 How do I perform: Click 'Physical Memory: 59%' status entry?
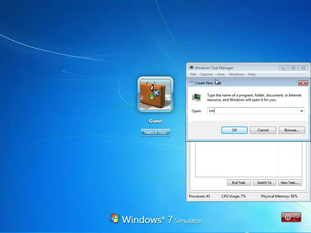click(x=279, y=196)
